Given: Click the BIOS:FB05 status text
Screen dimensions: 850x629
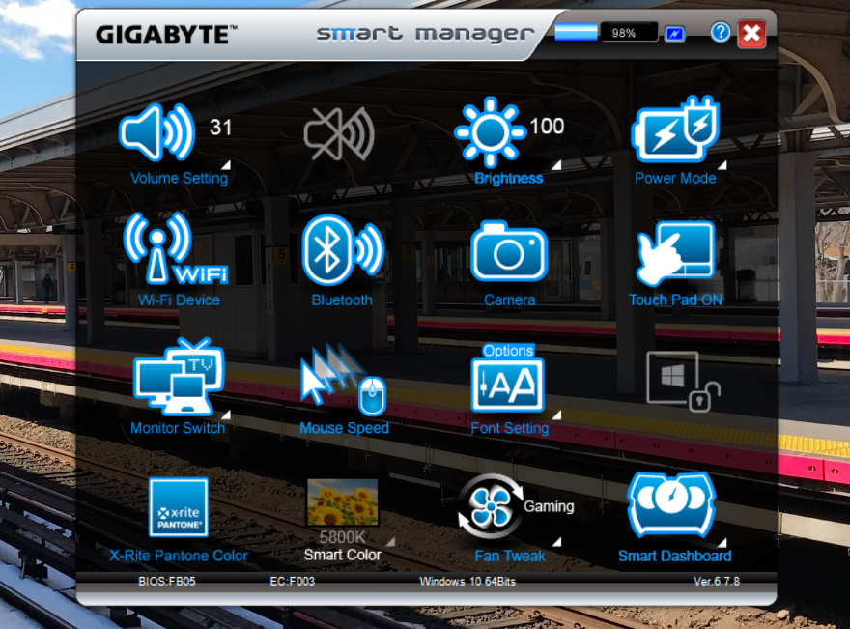Looking at the screenshot, I should 167,582.
